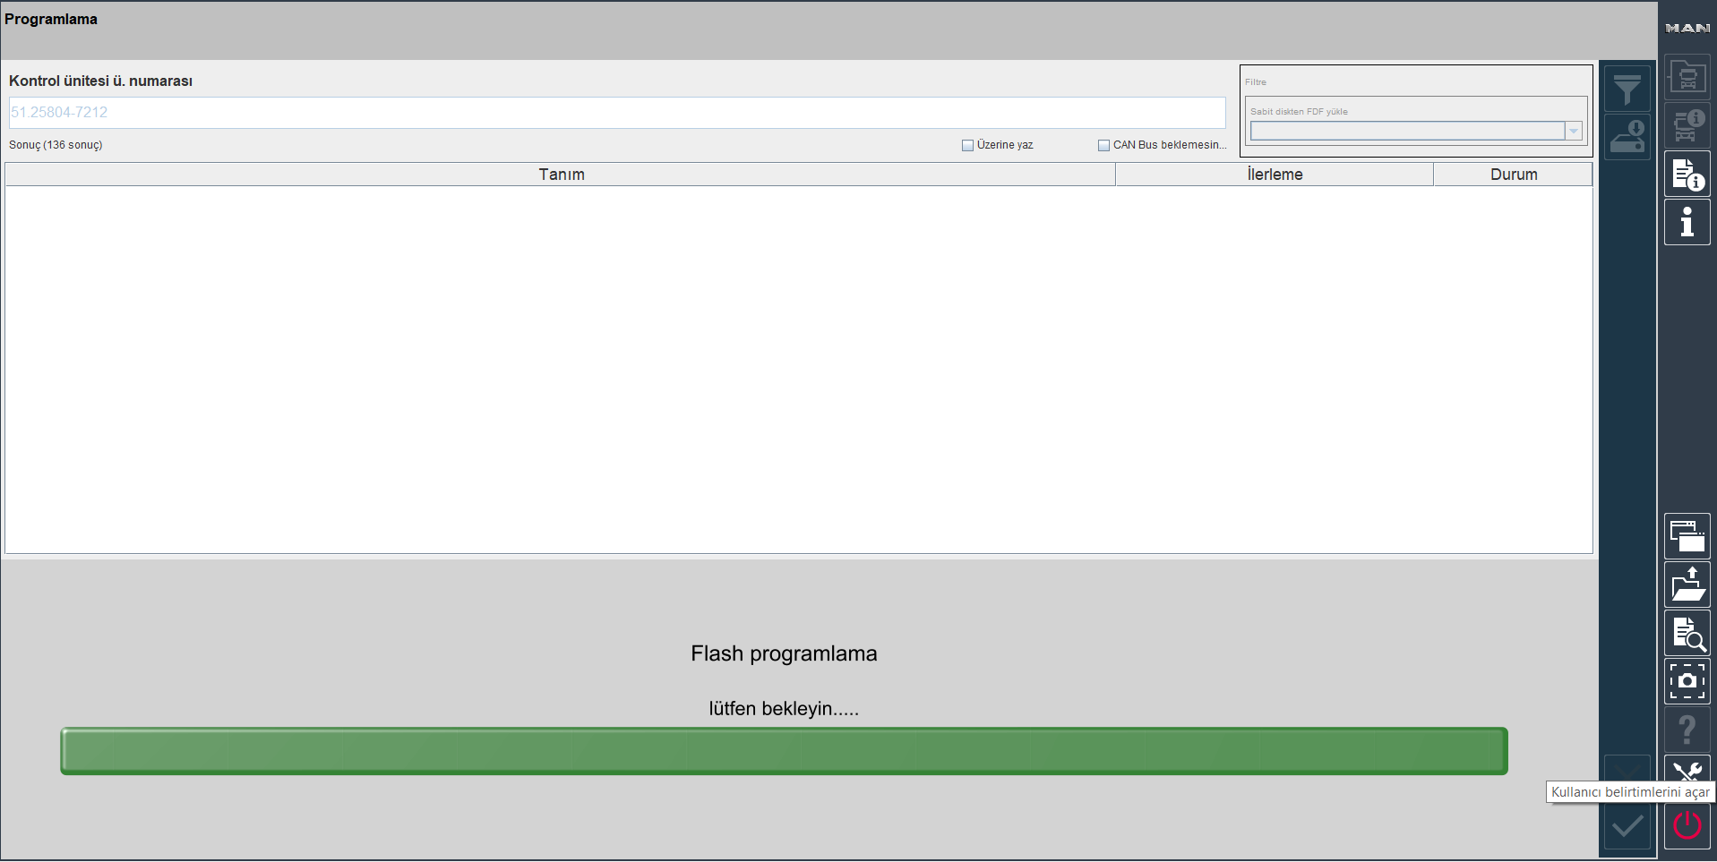Click the funnel filter icon
The width and height of the screenshot is (1717, 862).
[1627, 90]
